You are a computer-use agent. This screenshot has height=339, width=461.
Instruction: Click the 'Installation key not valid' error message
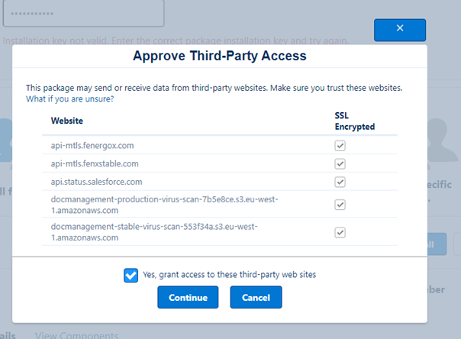point(176,40)
